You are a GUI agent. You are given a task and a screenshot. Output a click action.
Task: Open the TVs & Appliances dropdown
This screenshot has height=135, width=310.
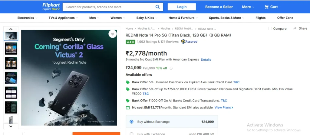[63, 18]
